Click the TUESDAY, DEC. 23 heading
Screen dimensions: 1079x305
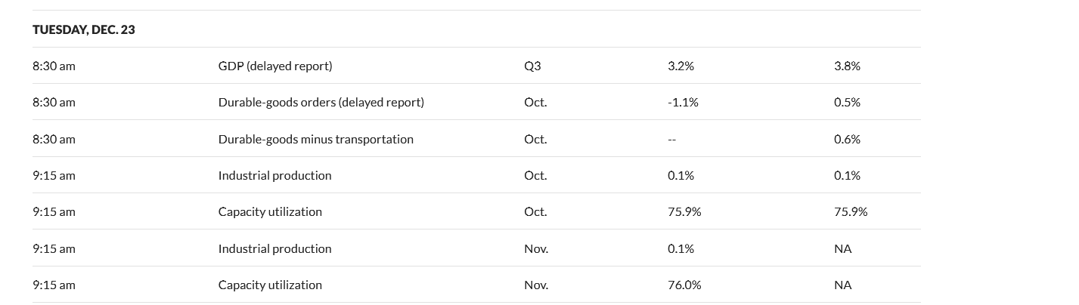(83, 29)
